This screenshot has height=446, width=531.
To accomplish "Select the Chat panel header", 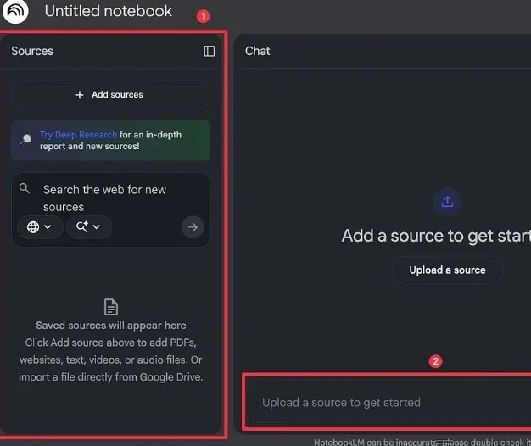I will pyautogui.click(x=257, y=51).
